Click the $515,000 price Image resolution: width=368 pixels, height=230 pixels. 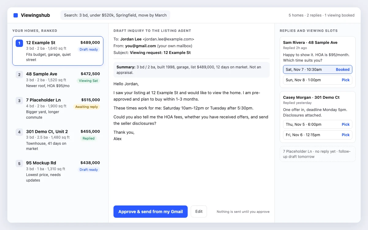90,100
